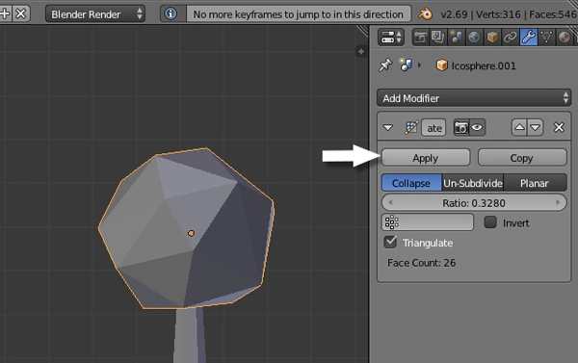Open the Object Constraints tab
578x363 pixels.
point(511,38)
